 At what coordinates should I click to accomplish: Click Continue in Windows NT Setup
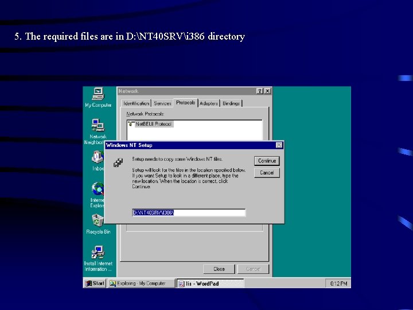pos(267,161)
